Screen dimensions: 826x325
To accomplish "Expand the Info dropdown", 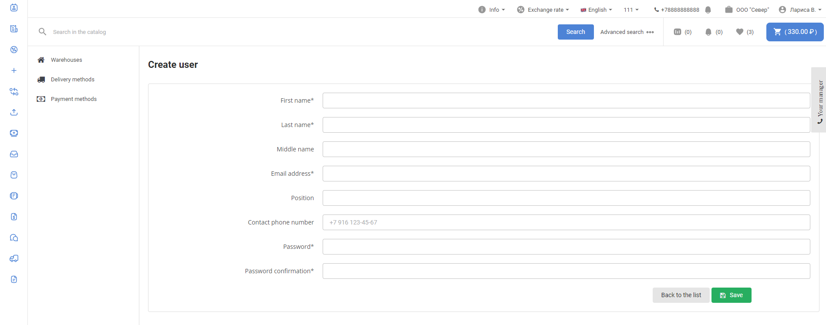I will click(x=492, y=10).
